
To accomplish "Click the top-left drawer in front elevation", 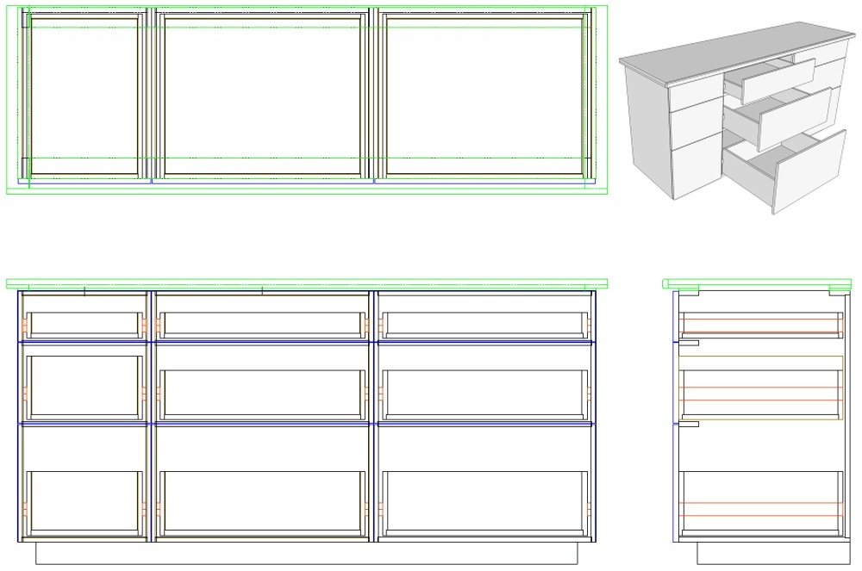I will [x=84, y=323].
